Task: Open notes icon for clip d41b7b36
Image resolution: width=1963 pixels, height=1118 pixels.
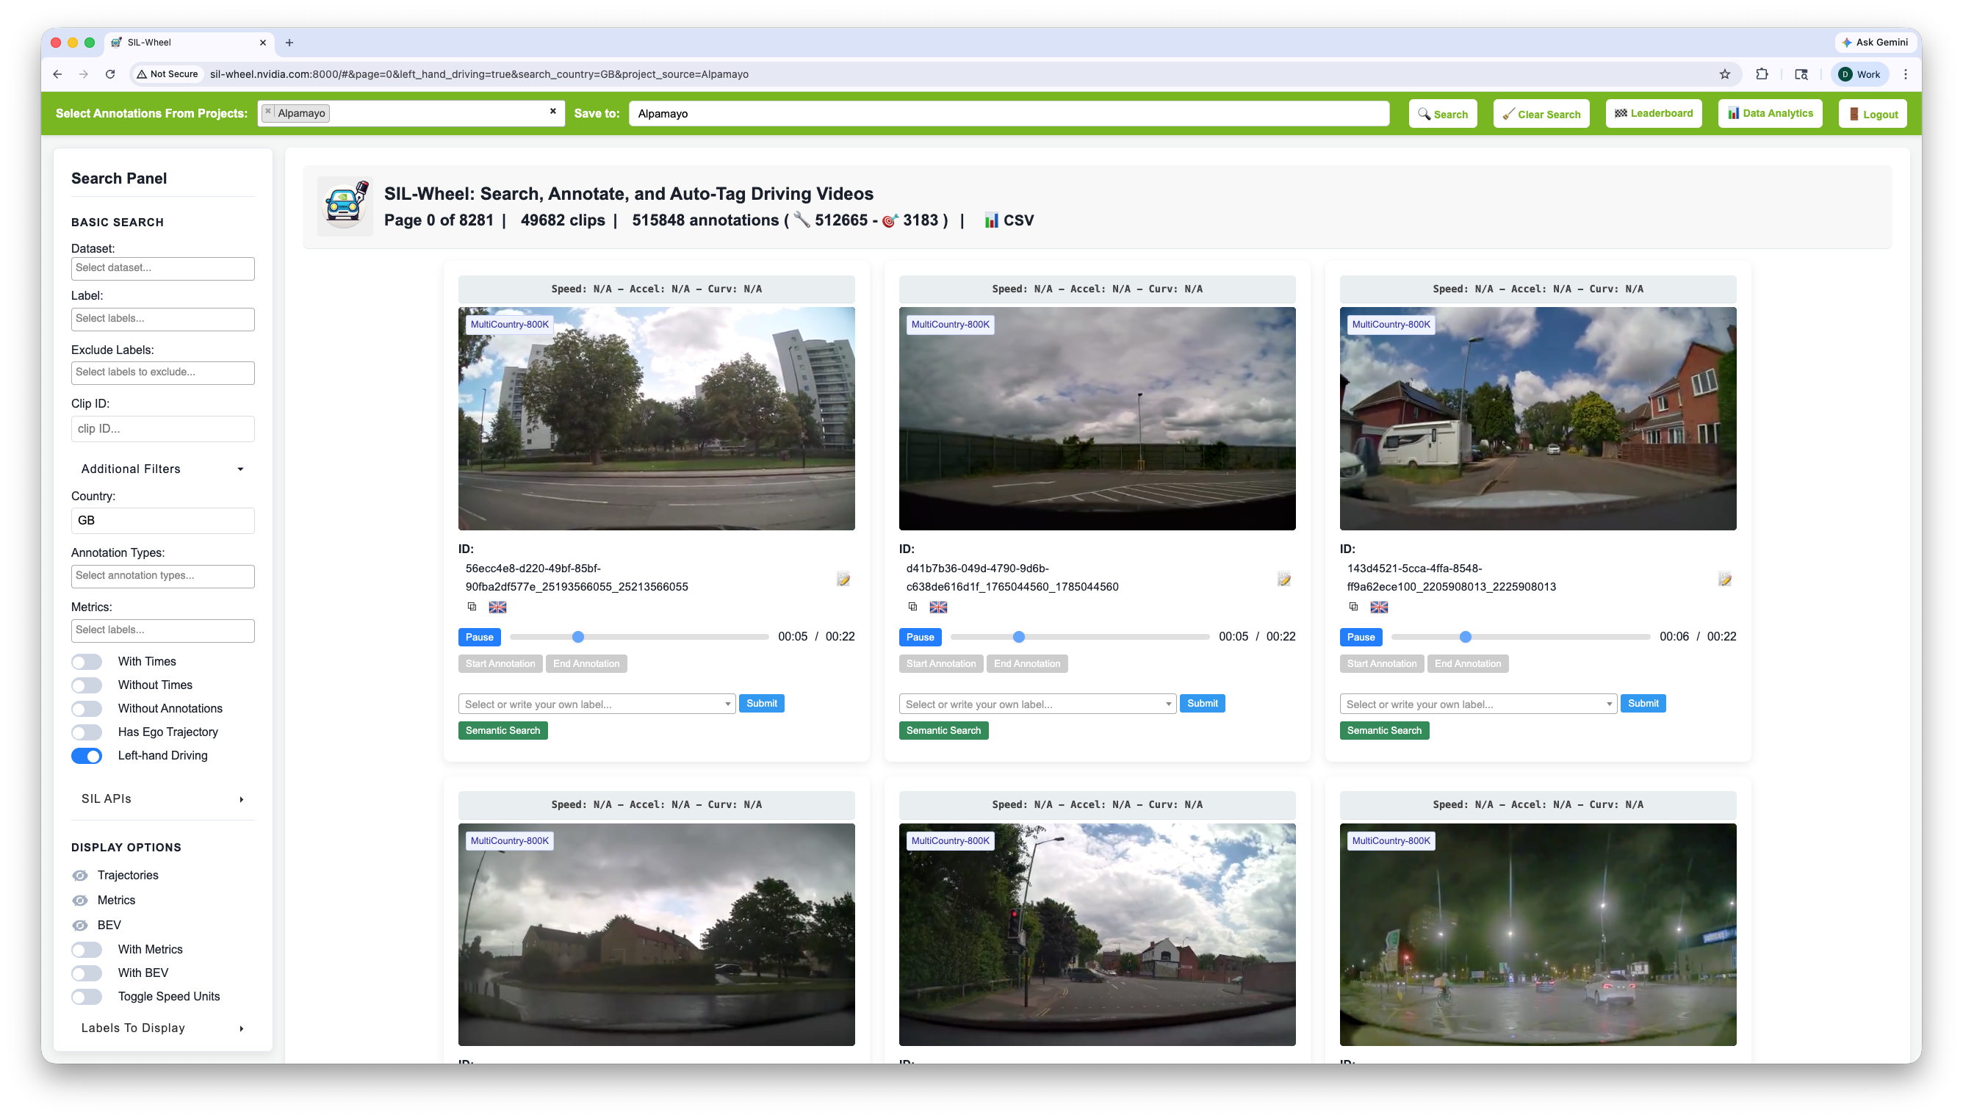Action: [x=1283, y=579]
